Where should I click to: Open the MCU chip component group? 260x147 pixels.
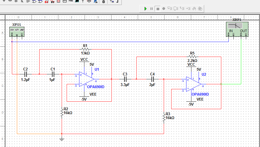[x=103, y=1]
